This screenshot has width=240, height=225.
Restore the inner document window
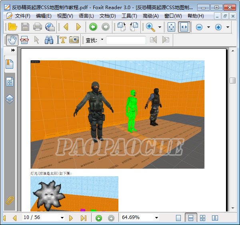[x=225, y=16]
